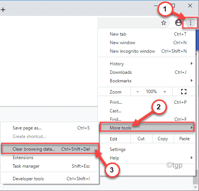Enter fullscreen mode using the zoom row icon

[x=184, y=92]
